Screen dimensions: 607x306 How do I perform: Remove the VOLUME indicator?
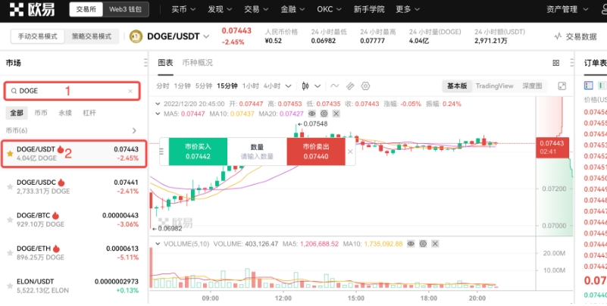pos(435,244)
